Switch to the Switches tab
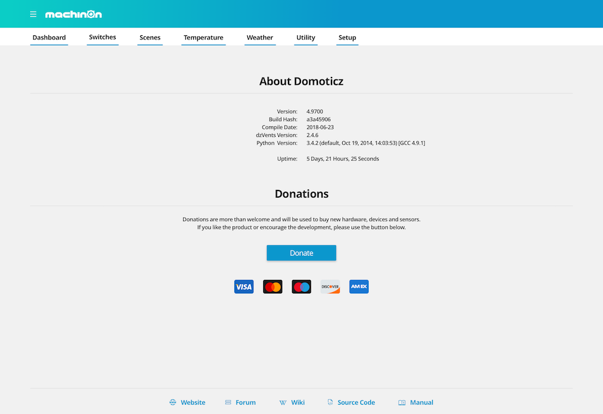Viewport: 603px width, 414px height. pos(102,37)
